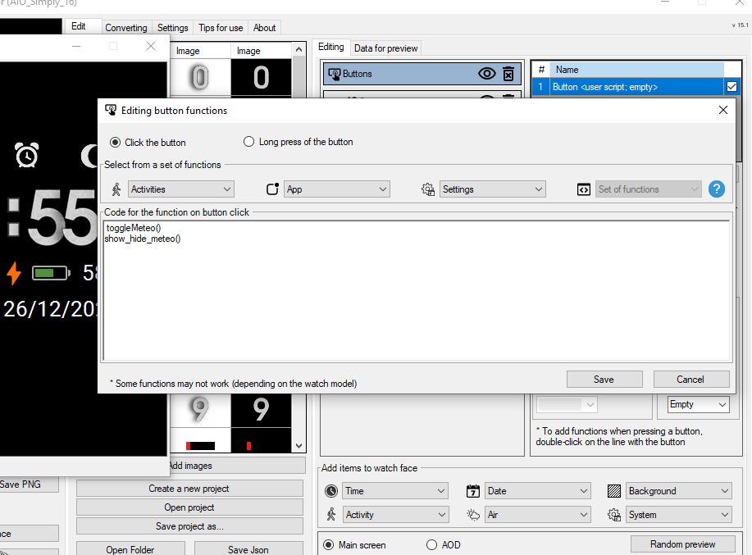The image size is (752, 555).
Task: Click the hatched Background icon
Action: pos(614,491)
